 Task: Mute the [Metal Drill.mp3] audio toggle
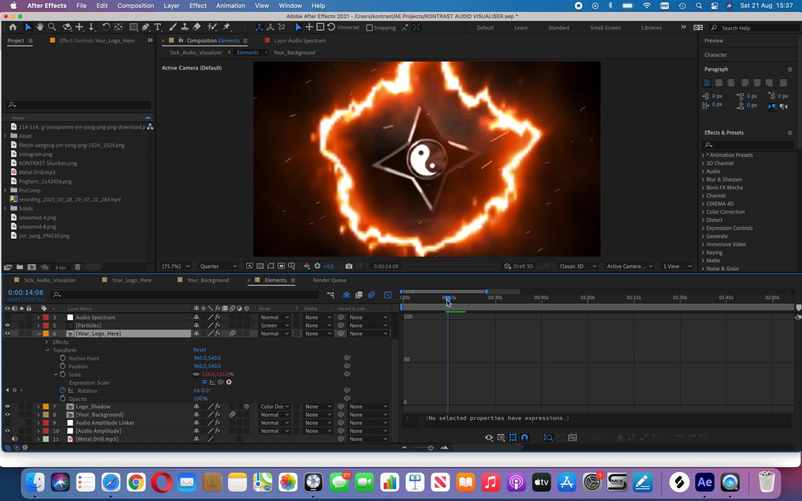click(x=14, y=439)
